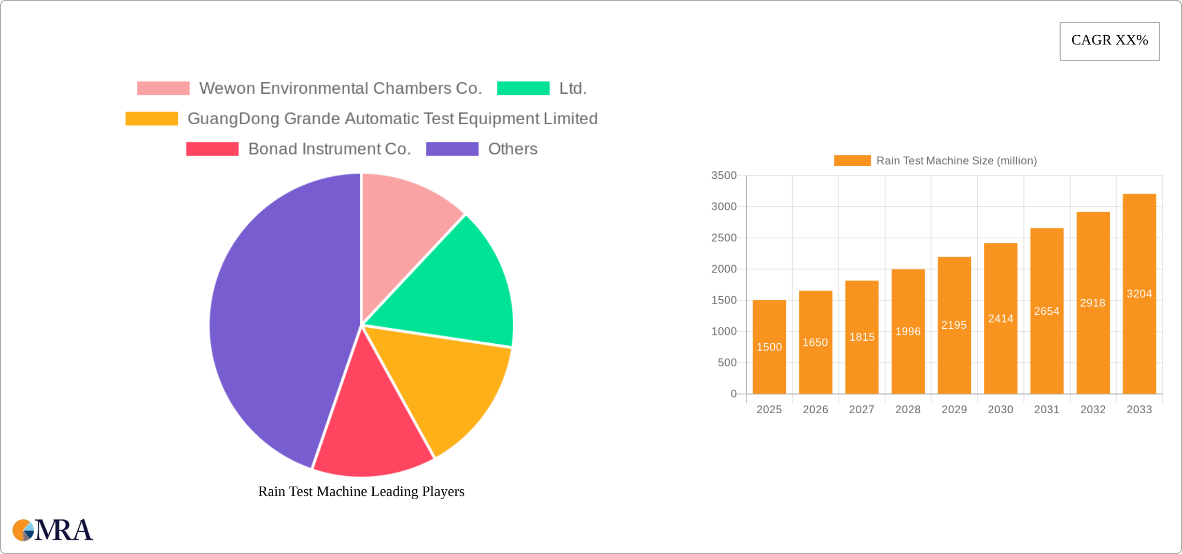
Task: Click the Rain Test Machine Leading Players title
Action: 361,492
